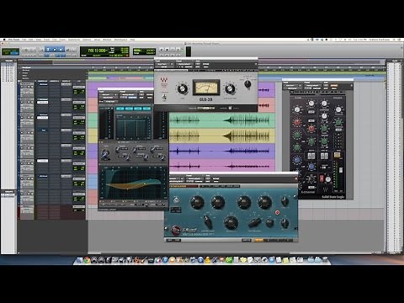Toggle orange Bypass in SSL E-Channel header
Screen dimensions: 404x303
point(334,85)
